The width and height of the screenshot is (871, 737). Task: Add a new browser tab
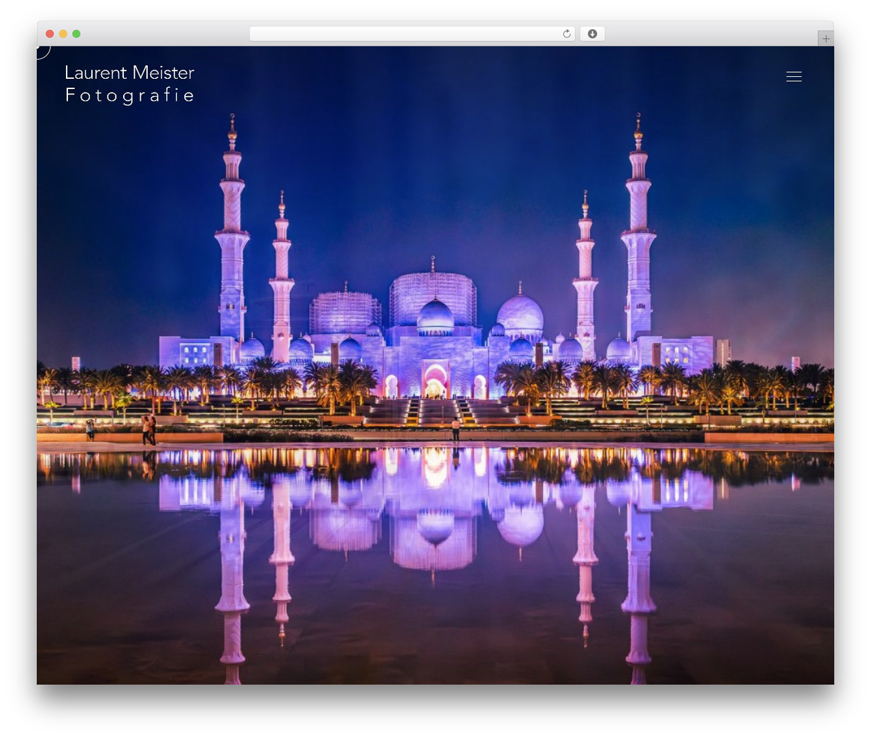click(x=825, y=39)
